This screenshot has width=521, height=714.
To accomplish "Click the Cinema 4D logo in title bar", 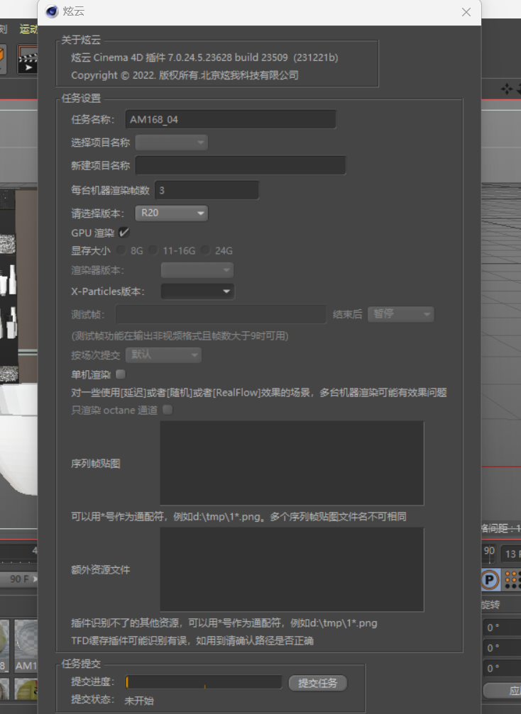I will pos(52,11).
